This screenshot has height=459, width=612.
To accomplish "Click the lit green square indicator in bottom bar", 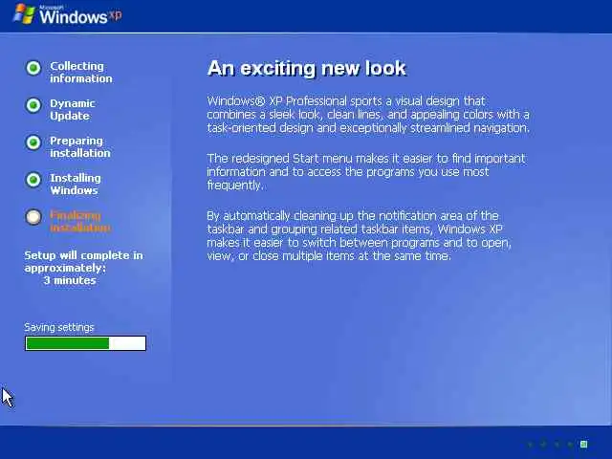I will (584, 444).
